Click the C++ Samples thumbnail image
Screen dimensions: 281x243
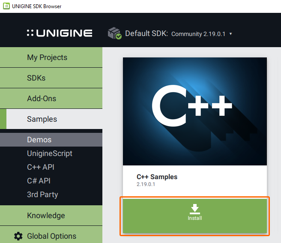[195, 111]
